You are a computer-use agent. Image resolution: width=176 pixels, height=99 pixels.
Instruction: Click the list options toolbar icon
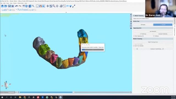[64, 6]
